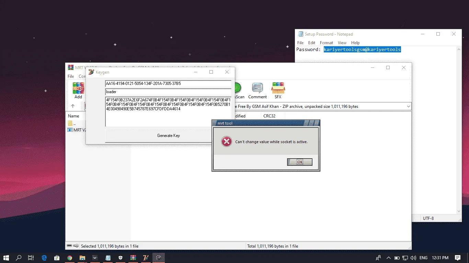Click the serial field starting AA16-4194
469x263 pixels.
(168, 84)
